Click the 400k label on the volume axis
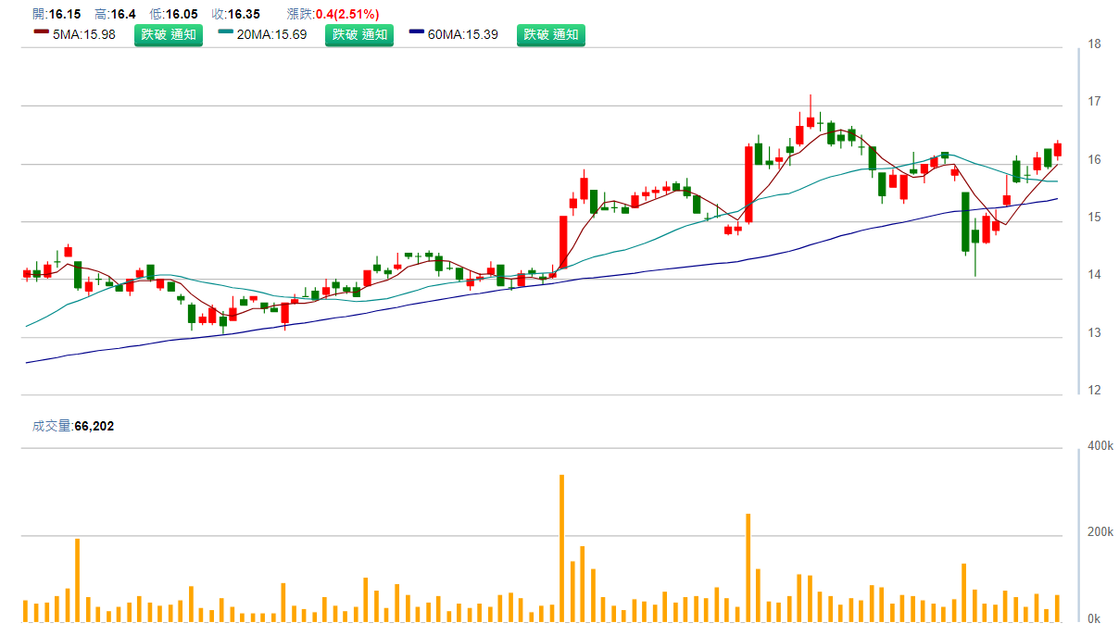Viewport: 1119px width, 636px height. coord(1100,447)
